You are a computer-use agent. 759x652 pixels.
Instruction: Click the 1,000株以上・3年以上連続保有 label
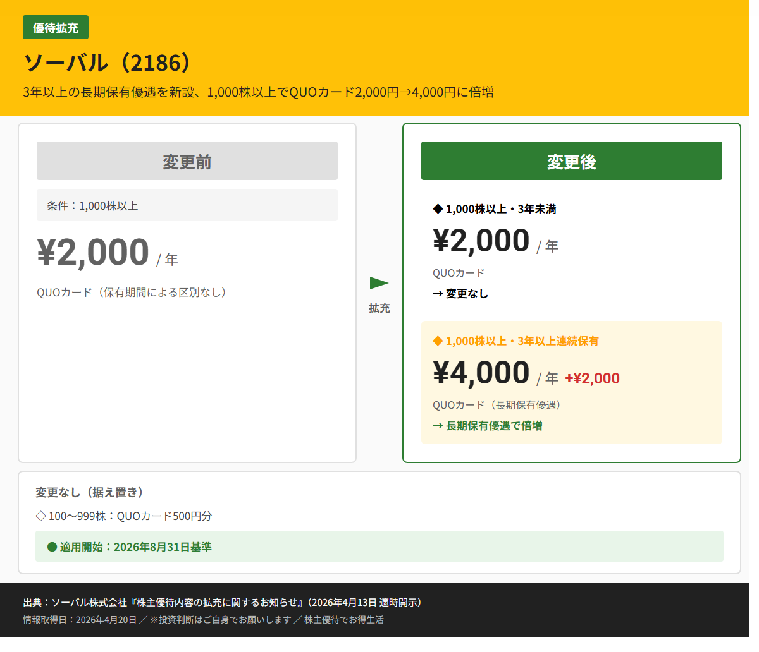tap(522, 341)
